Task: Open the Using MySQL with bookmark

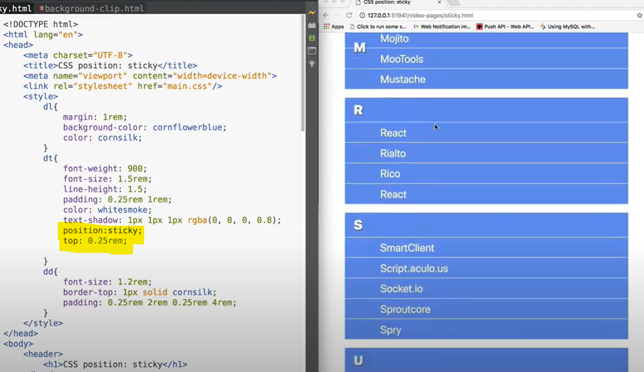Action: (x=568, y=27)
